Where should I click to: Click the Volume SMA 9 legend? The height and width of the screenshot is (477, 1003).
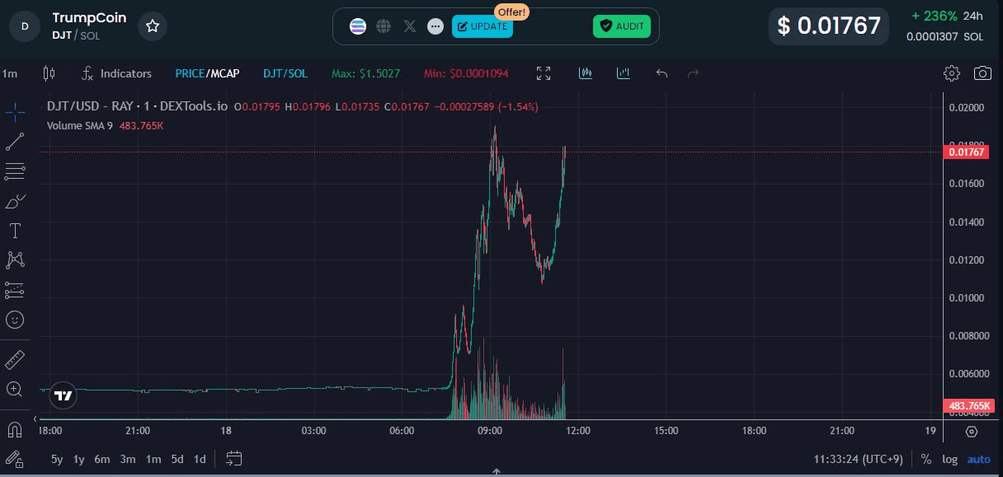tap(80, 126)
